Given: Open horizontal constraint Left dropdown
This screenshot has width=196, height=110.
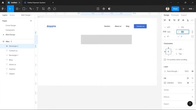Looking at the screenshot, I should [x=181, y=49].
